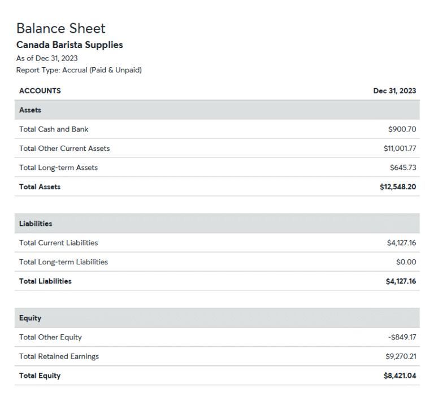Select the $8,421.04 total equity value

click(400, 376)
